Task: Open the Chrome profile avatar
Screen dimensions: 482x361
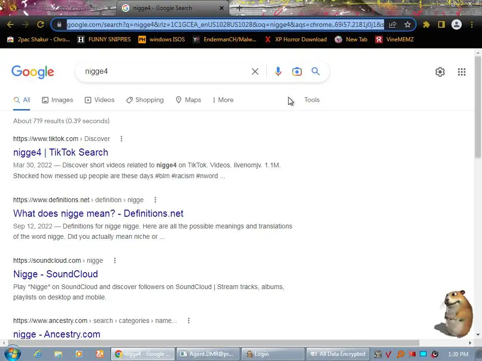Action: click(457, 24)
